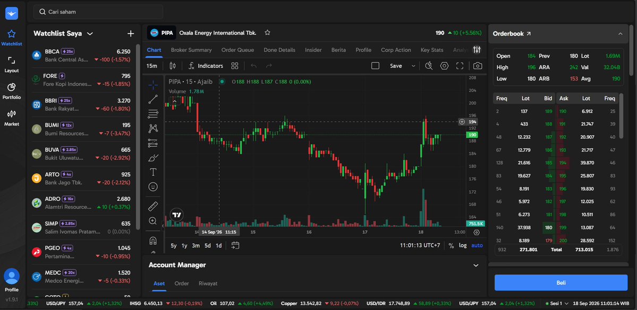Select the crosshair cursor tool
This screenshot has height=310, width=637.
(x=153, y=84)
